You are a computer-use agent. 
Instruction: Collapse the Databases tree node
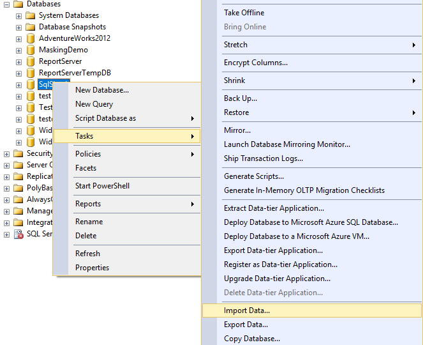pyautogui.click(x=6, y=4)
